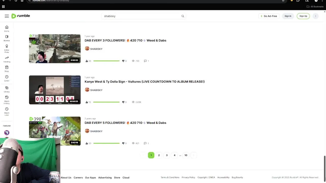
Task: Open the Kanye West & Ty Dolla Sign title link
Action: [144, 82]
